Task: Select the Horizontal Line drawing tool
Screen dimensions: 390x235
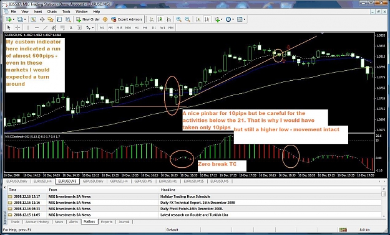Action: point(37,28)
